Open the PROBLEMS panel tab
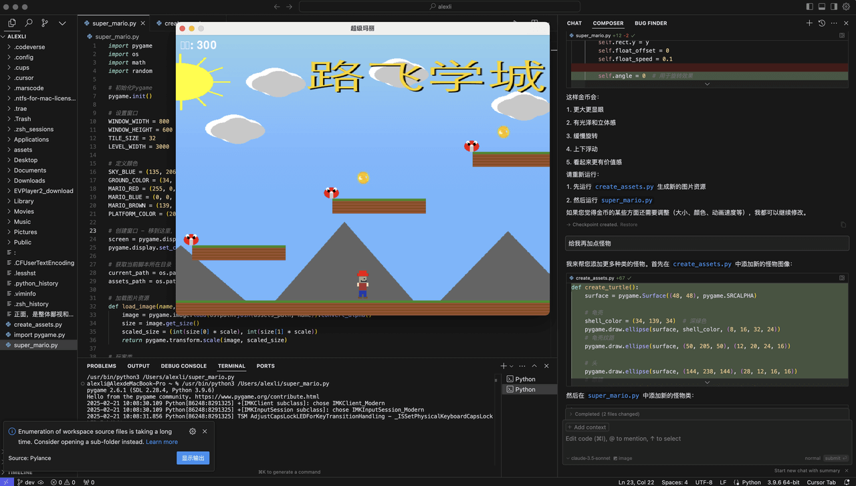 [x=101, y=366]
